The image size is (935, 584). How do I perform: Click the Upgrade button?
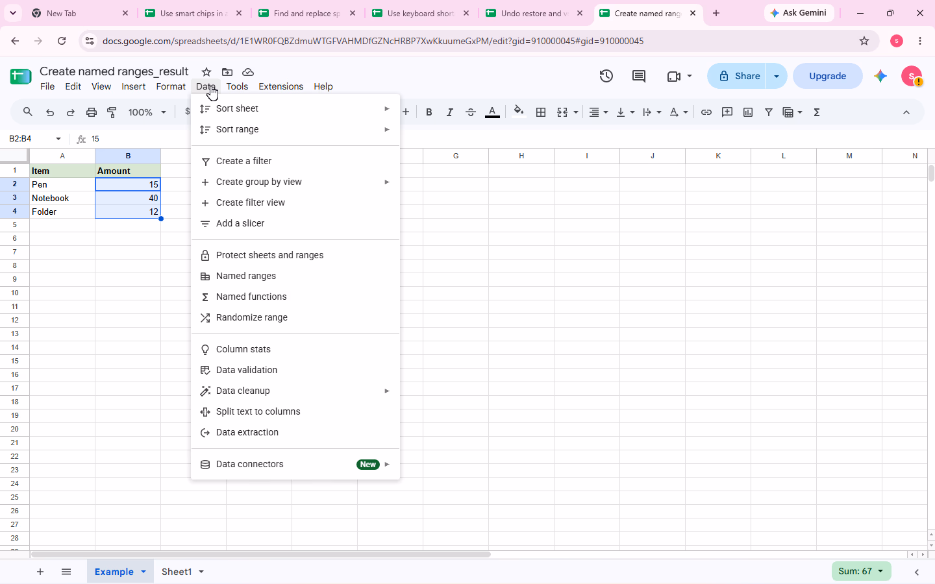827,76
